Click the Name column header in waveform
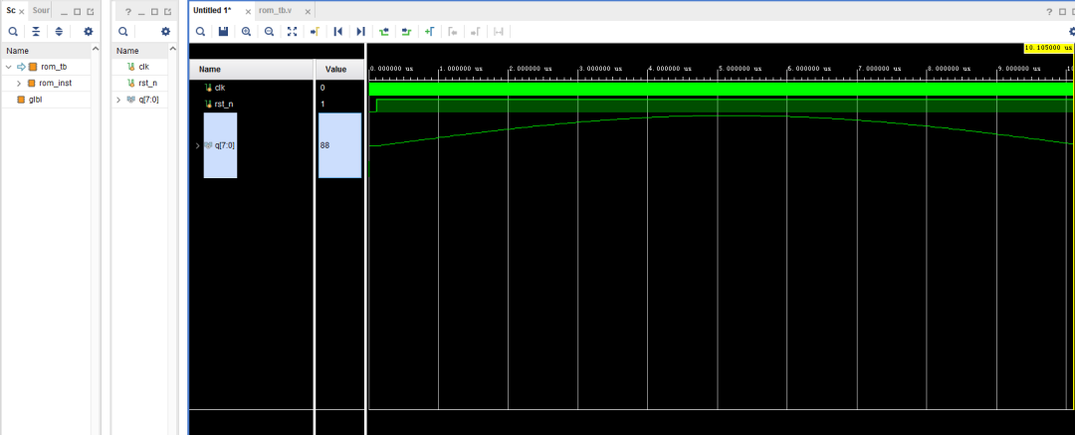The height and width of the screenshot is (435, 1075). [251, 70]
